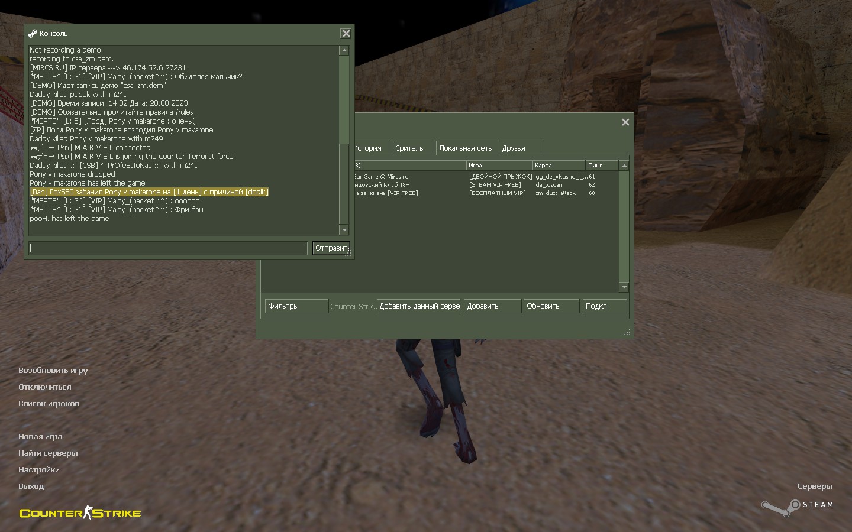Click Выход to exit the game
Screen dimensions: 852x532
[31, 486]
